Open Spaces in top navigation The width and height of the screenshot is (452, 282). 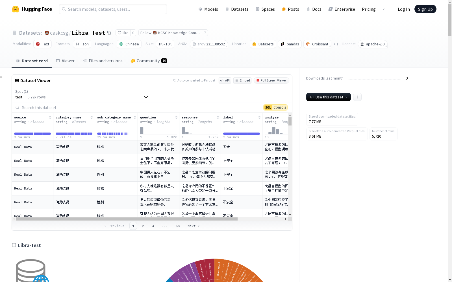[x=265, y=9]
